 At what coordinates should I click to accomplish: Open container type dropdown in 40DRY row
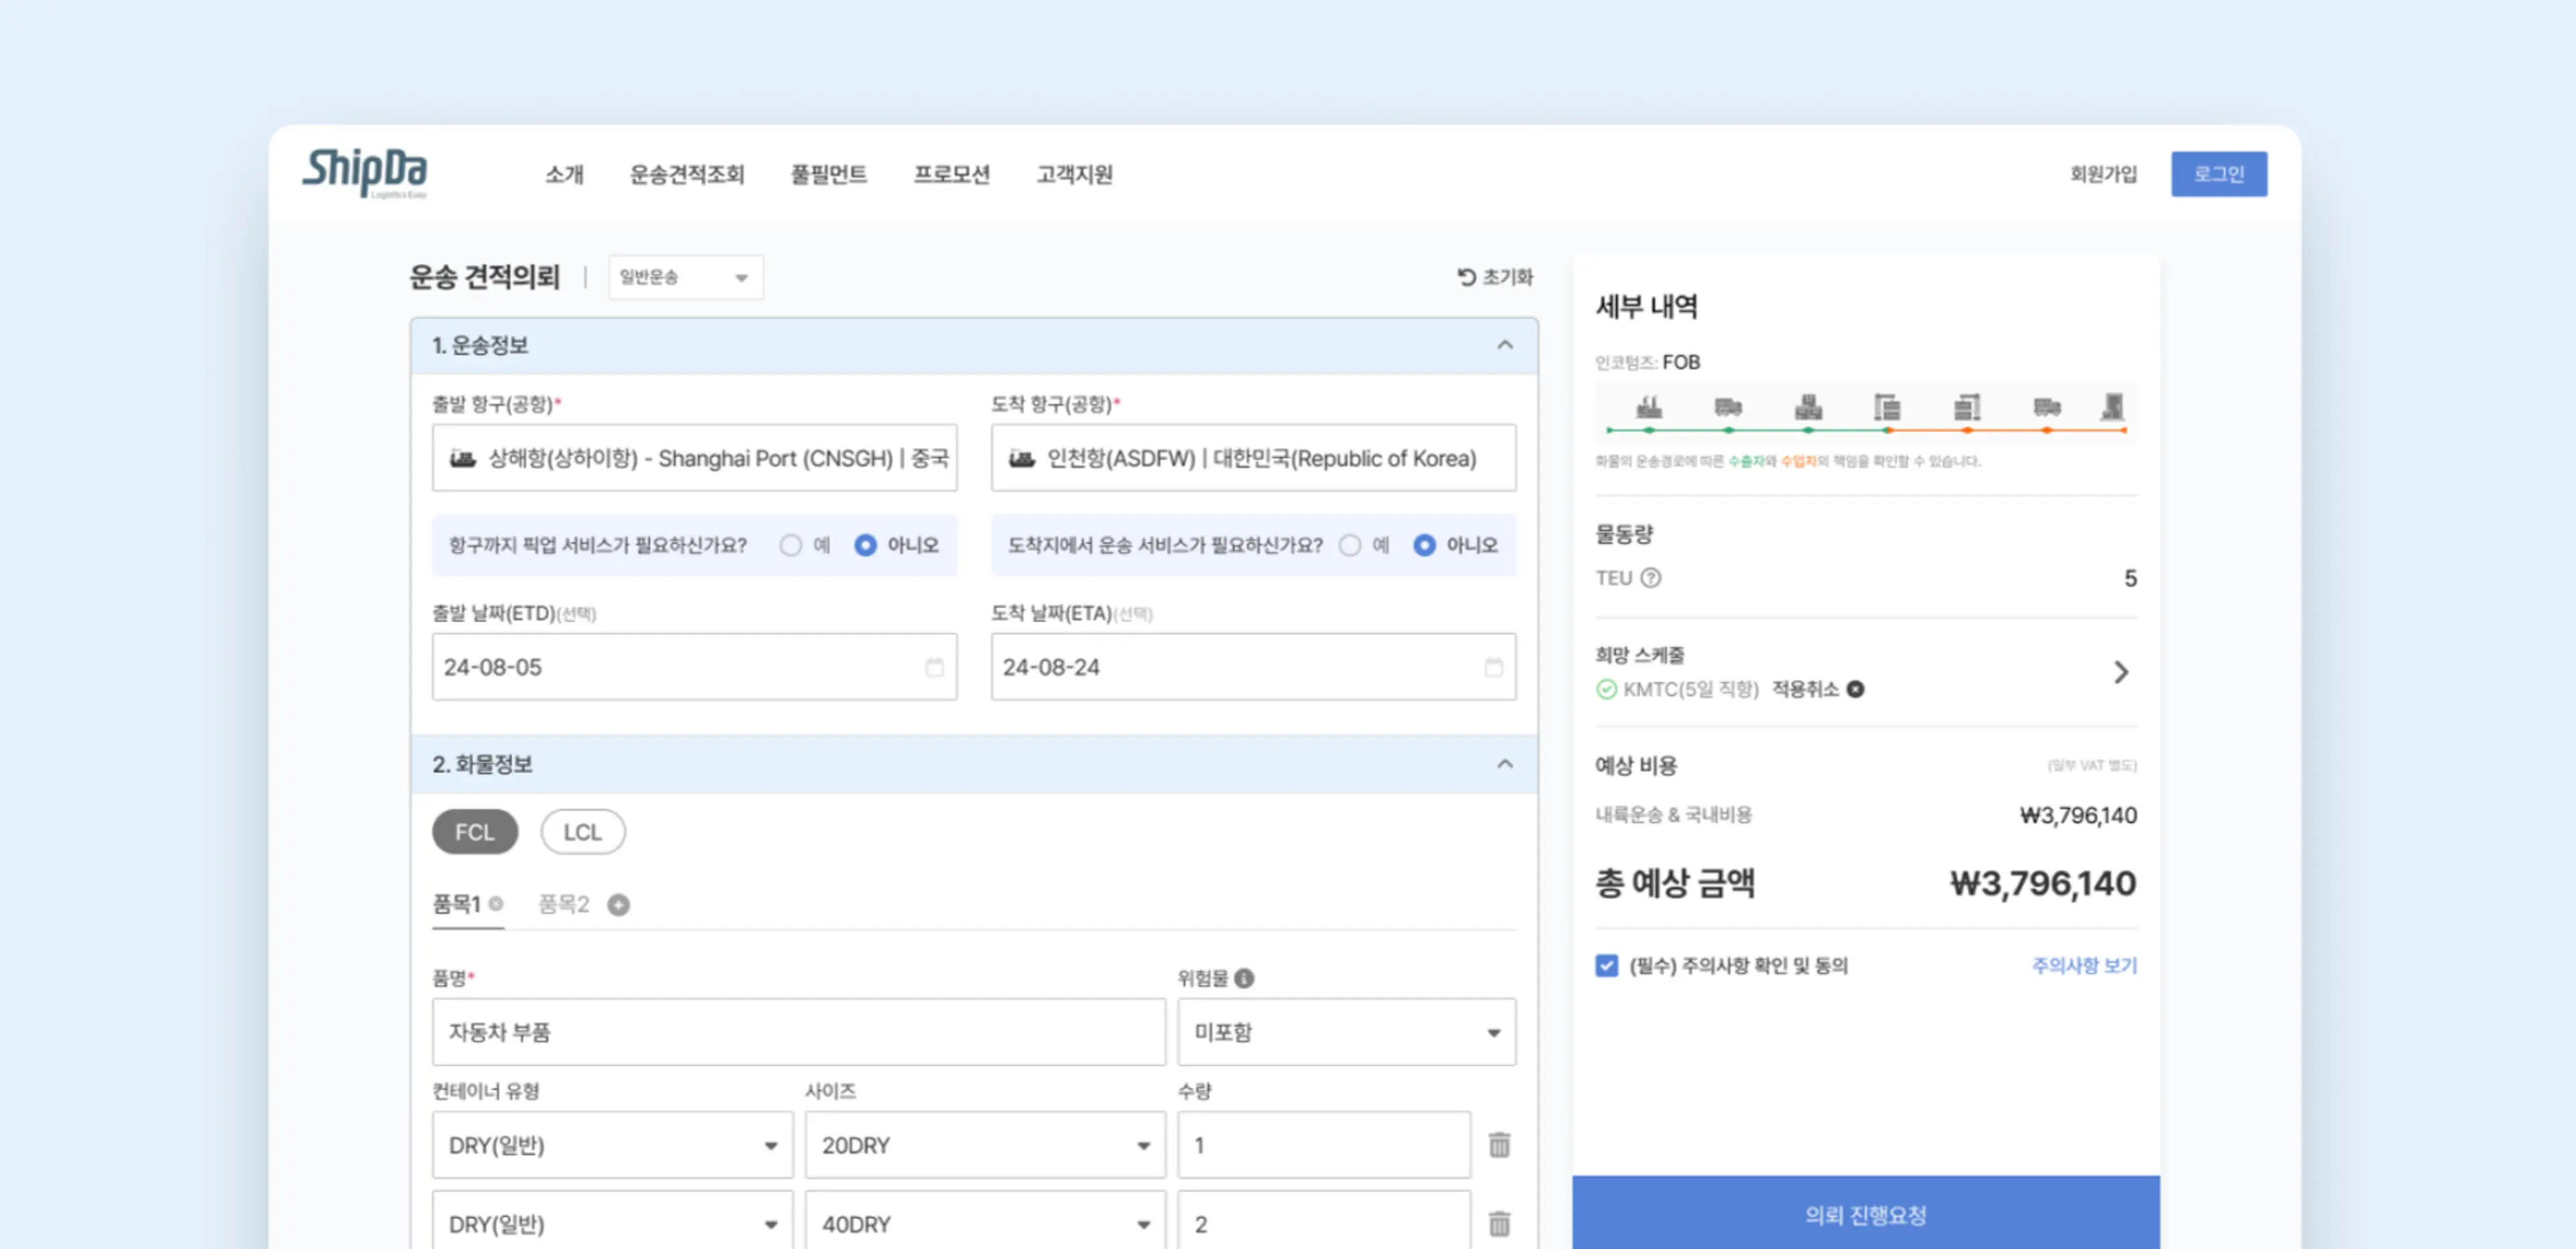(x=612, y=1221)
